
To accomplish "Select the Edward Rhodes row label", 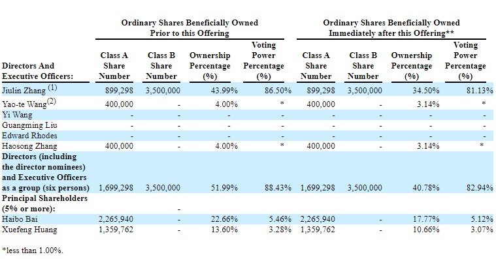I will [29, 136].
